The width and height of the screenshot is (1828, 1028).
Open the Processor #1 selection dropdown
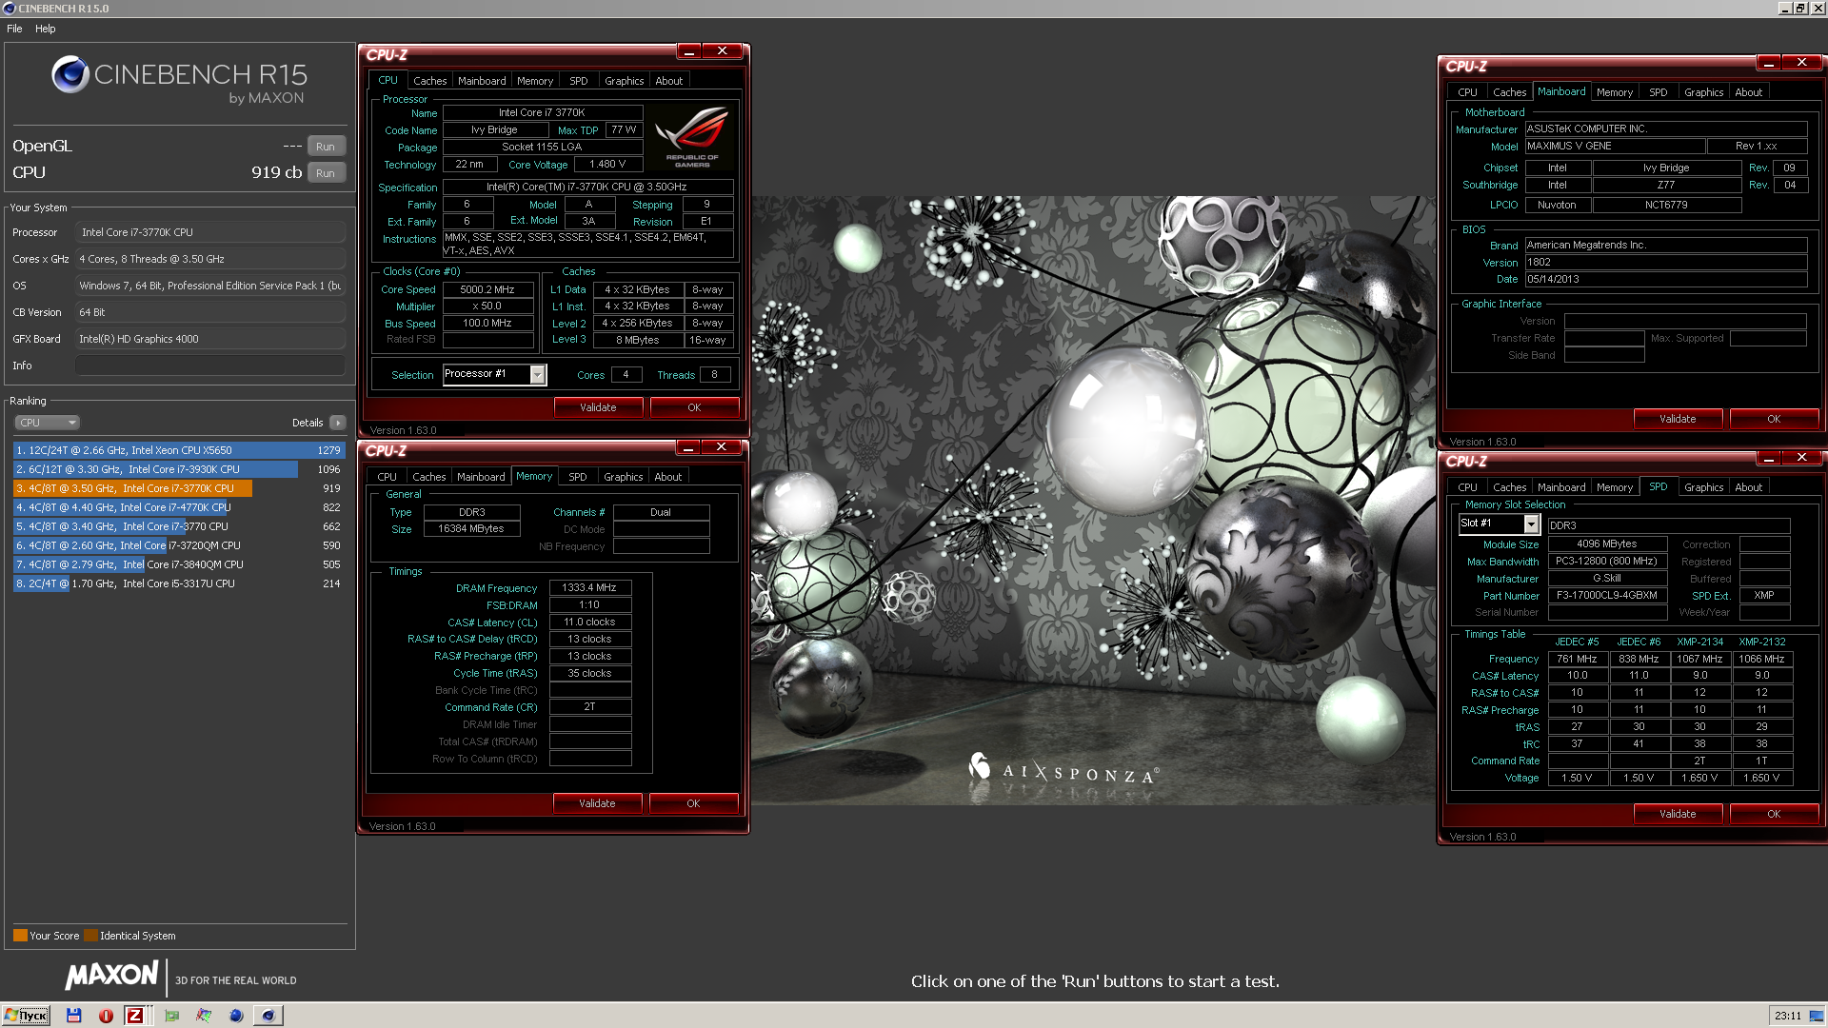tap(538, 375)
